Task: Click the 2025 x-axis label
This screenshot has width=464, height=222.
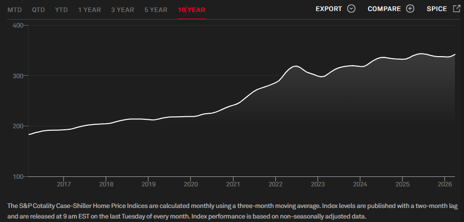Action: pyautogui.click(x=403, y=184)
